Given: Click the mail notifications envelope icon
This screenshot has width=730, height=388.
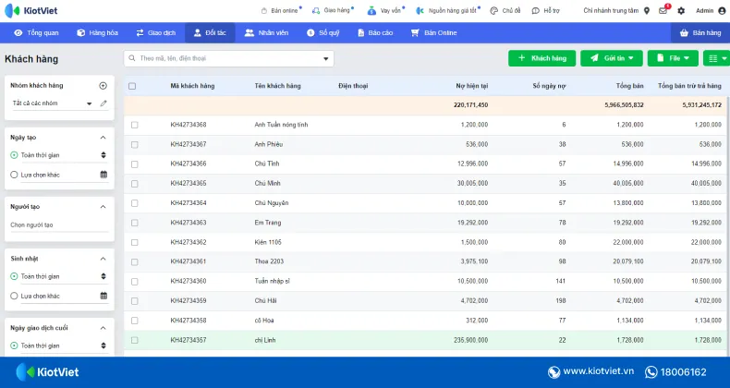Looking at the screenshot, I should click(663, 10).
